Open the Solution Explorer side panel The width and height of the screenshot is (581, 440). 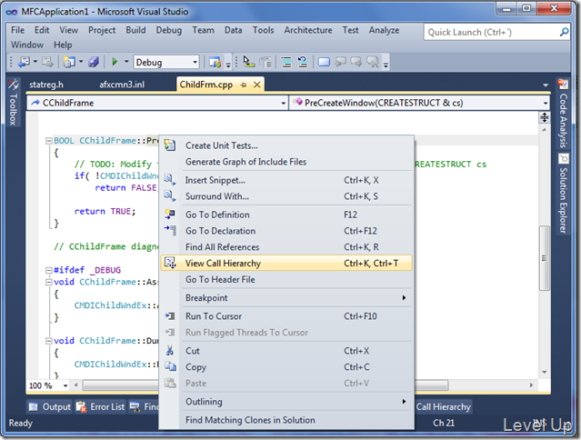[563, 194]
